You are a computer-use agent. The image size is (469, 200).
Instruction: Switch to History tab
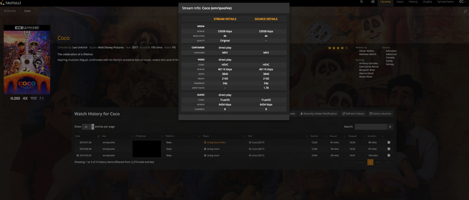(x=413, y=2)
